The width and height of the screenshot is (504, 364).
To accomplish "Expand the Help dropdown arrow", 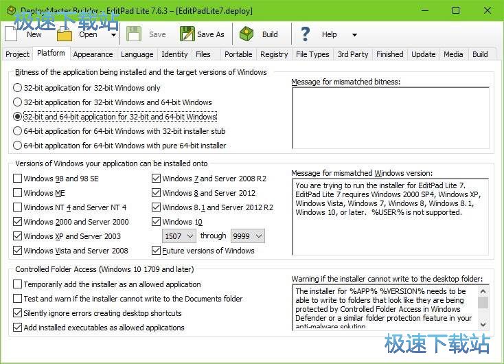I will 354,34.
